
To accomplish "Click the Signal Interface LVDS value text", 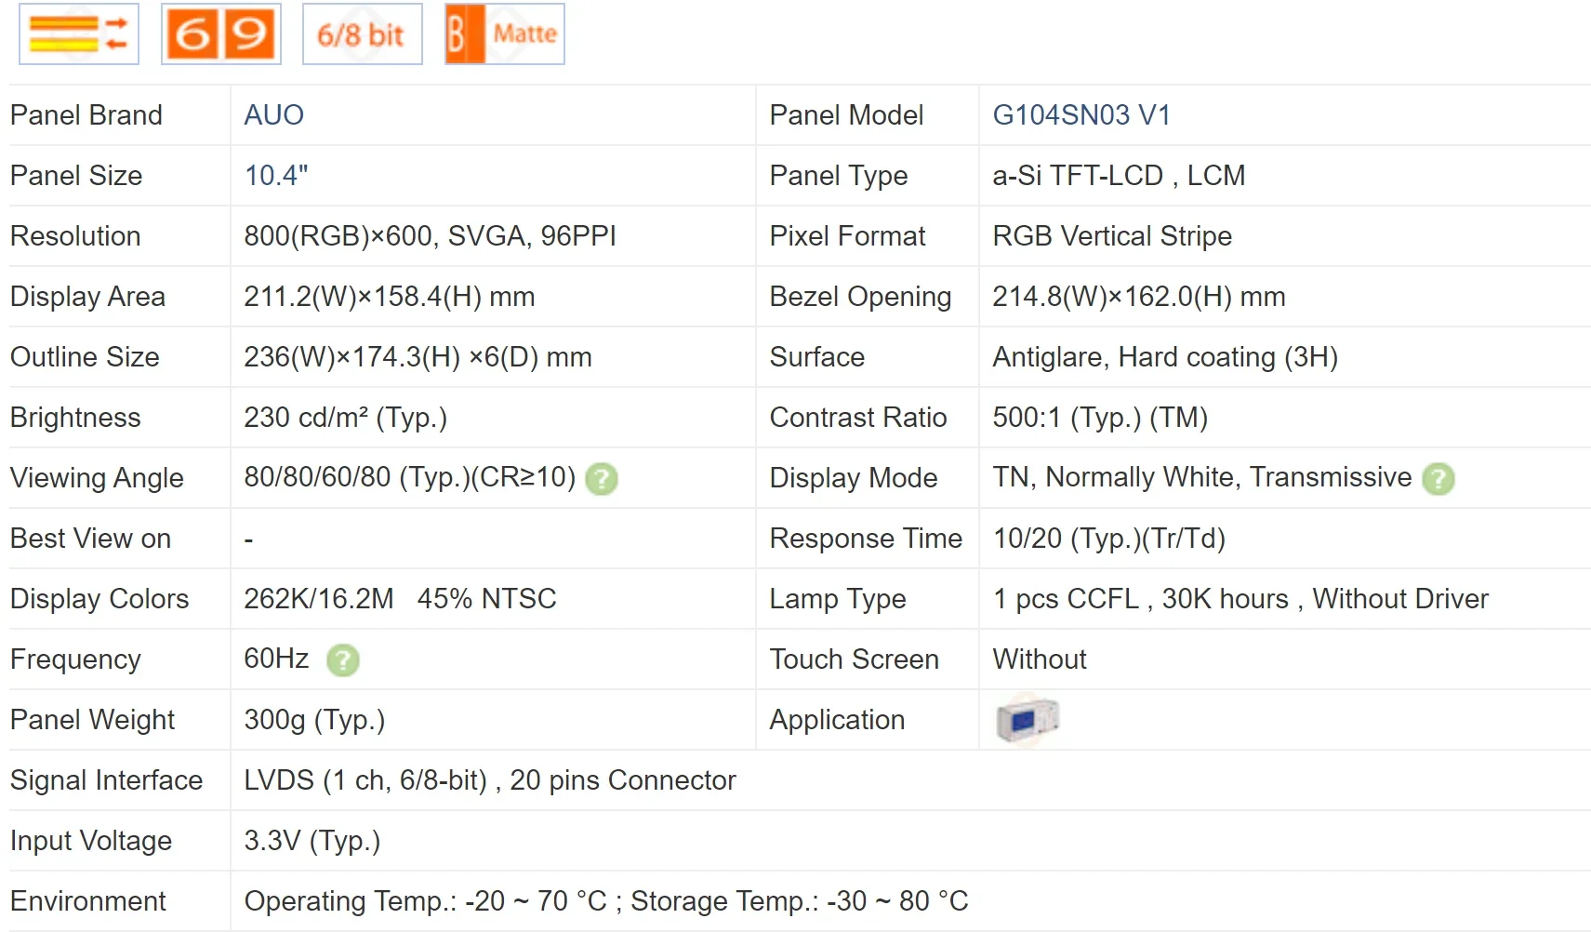I will pyautogui.click(x=489, y=780).
